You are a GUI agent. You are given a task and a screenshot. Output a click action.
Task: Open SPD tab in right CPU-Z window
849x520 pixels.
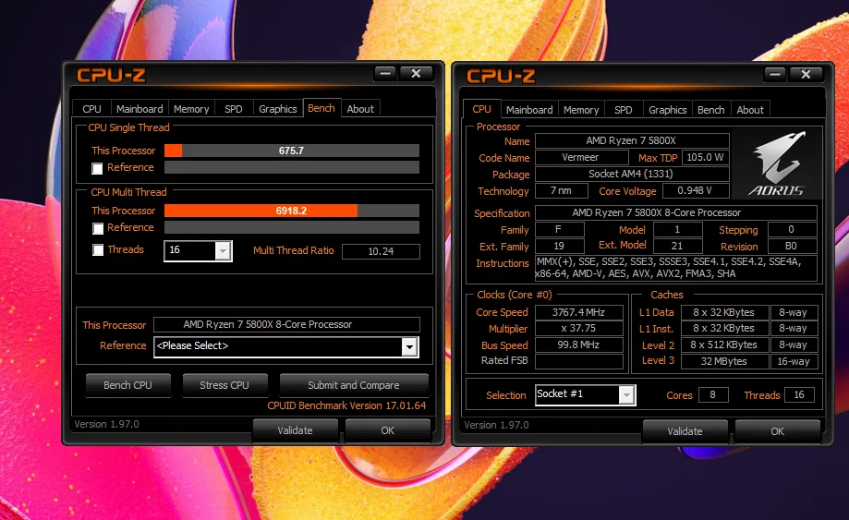pos(624,110)
